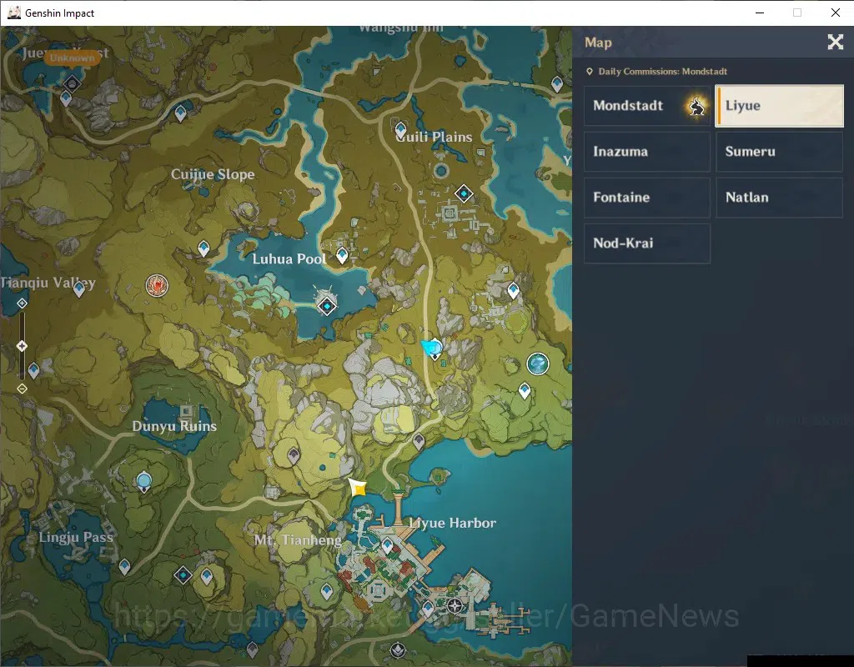Zoom out using the minus map button
This screenshot has height=667, width=854.
click(22, 389)
